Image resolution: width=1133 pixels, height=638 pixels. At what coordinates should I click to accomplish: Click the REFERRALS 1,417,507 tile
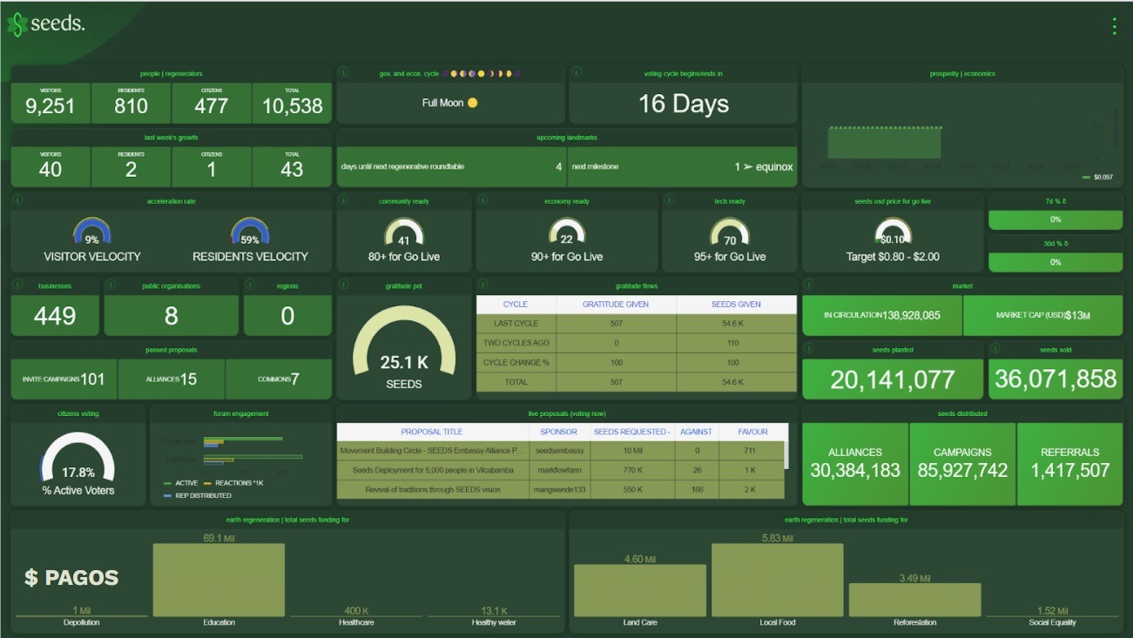pos(1069,464)
